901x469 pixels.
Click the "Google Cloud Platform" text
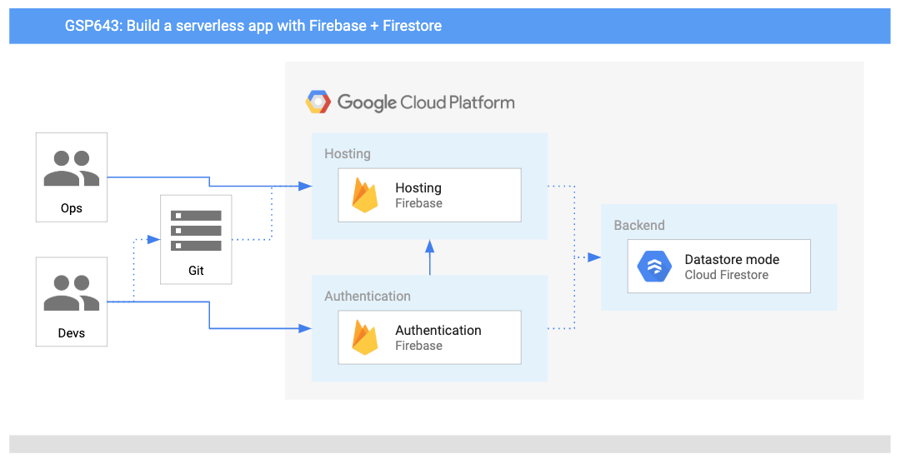[426, 102]
